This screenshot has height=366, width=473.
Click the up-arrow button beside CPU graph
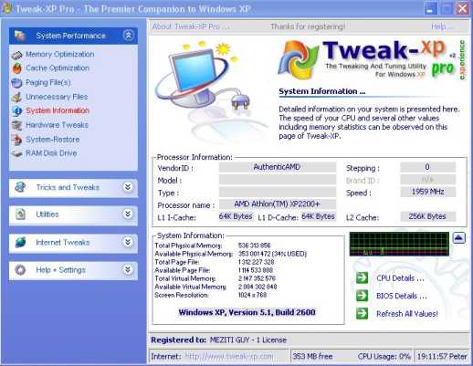click(x=459, y=237)
